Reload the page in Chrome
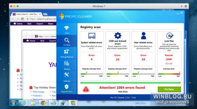This screenshot has width=197, height=109. coord(22,19)
